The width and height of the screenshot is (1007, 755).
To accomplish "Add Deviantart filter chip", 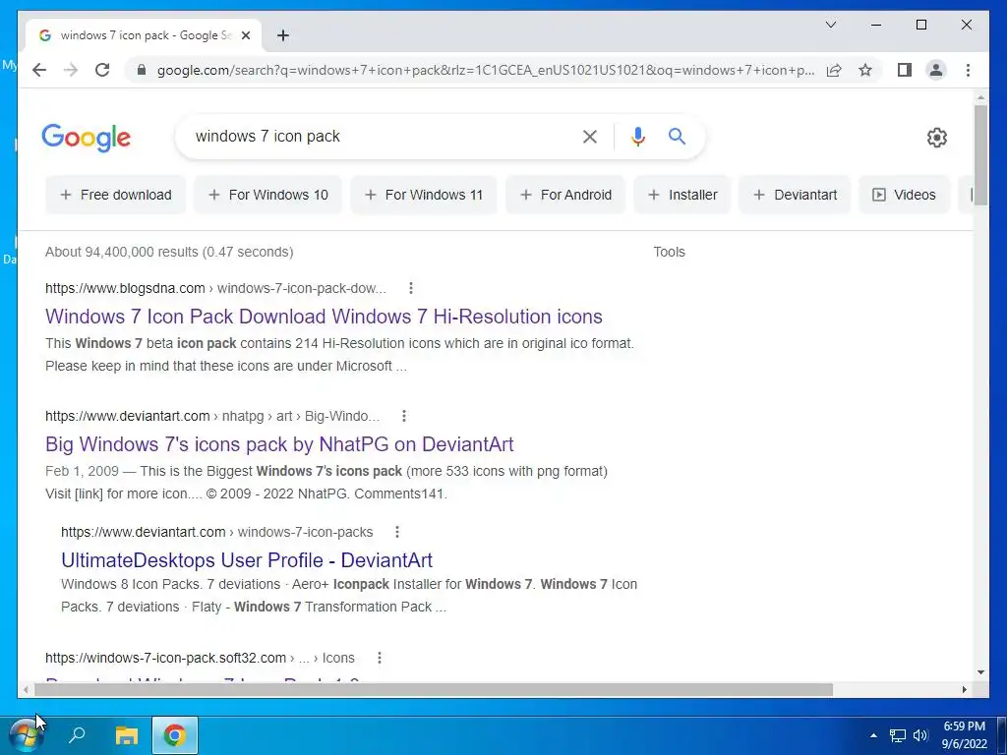I will click(795, 195).
